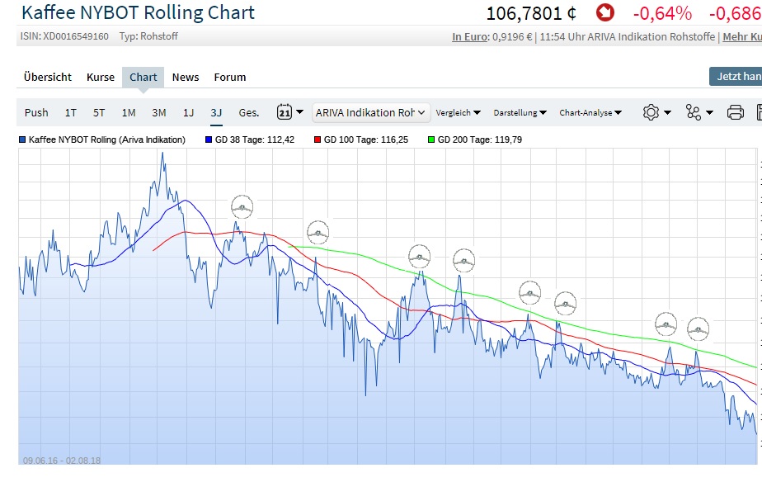The width and height of the screenshot is (762, 487).
Task: Click the In Euro link
Action: [470, 36]
